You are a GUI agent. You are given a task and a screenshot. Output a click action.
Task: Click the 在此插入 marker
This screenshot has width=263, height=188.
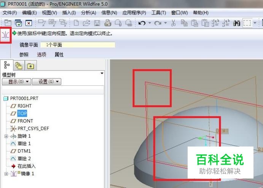tap(27, 166)
